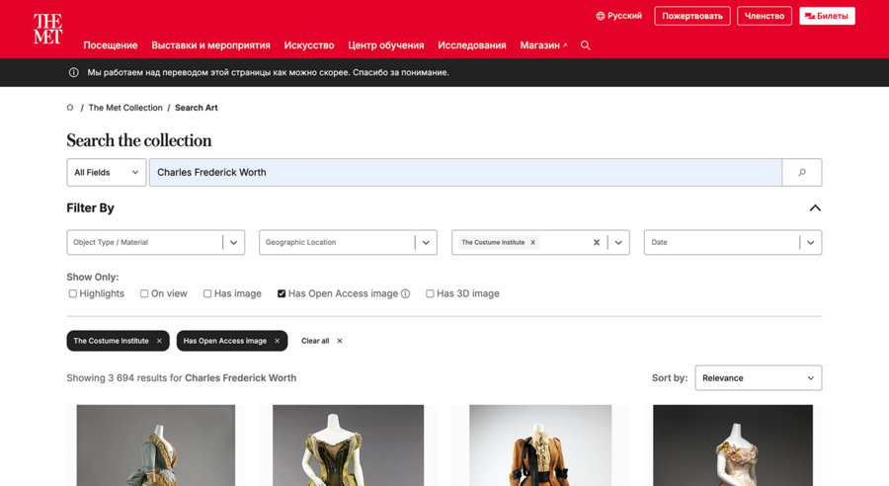
Task: Open Исследования menu
Action: click(x=472, y=45)
